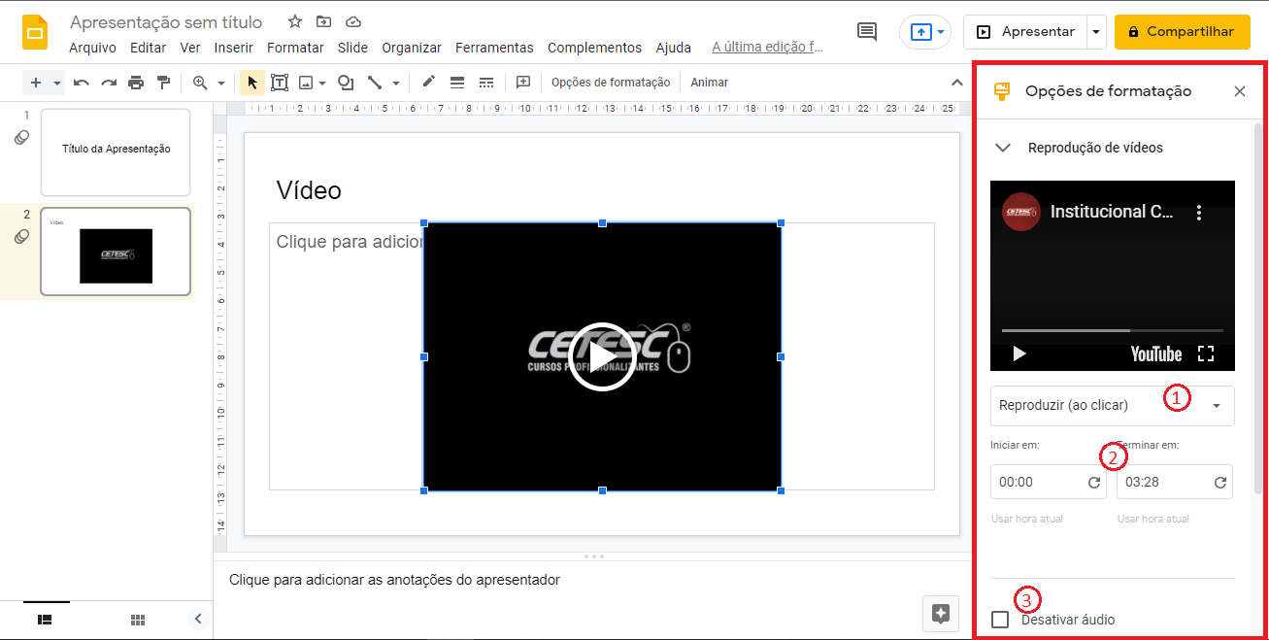Open the Ver menu
Screen dimensions: 1269x640
(x=190, y=48)
